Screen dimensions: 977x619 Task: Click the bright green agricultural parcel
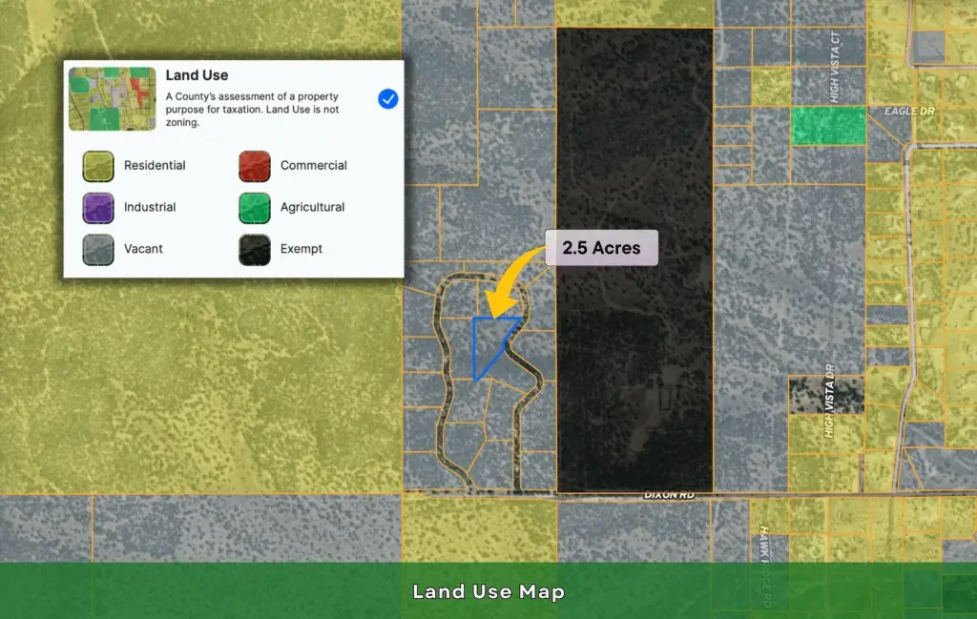point(828,126)
